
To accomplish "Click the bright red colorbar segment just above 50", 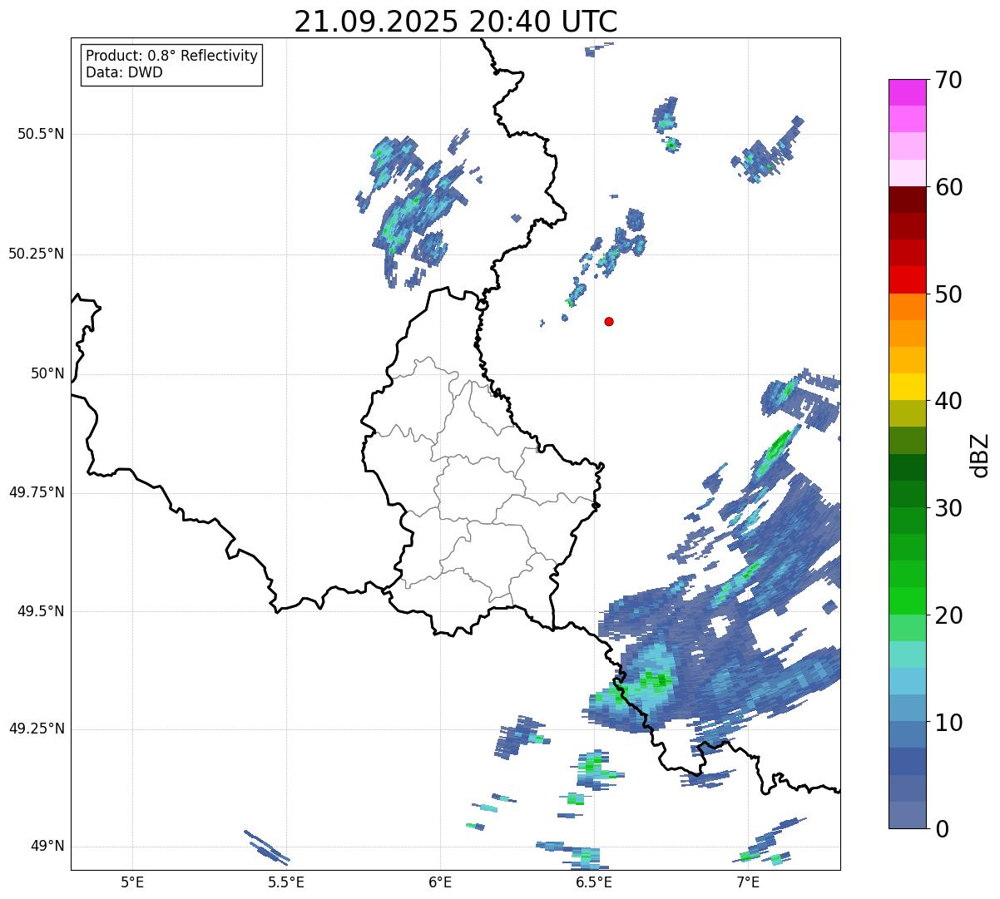I will click(x=908, y=280).
